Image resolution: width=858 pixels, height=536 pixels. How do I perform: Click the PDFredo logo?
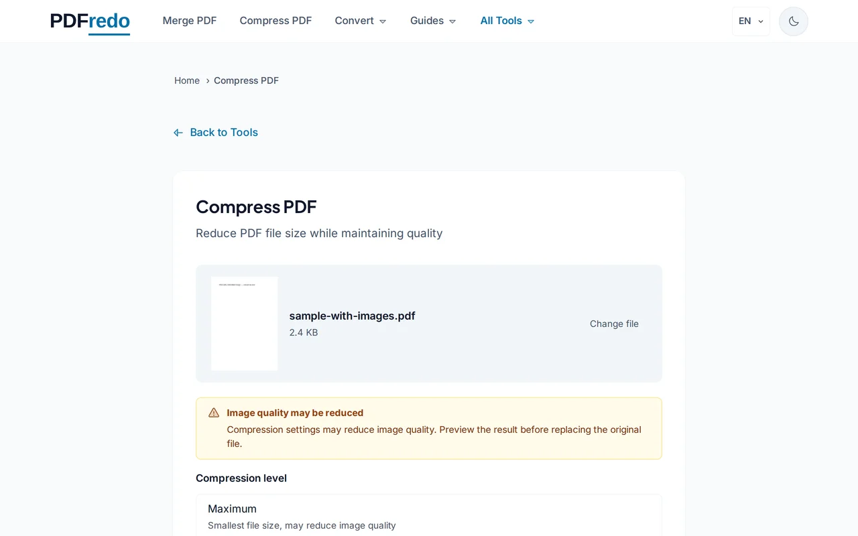tap(89, 21)
